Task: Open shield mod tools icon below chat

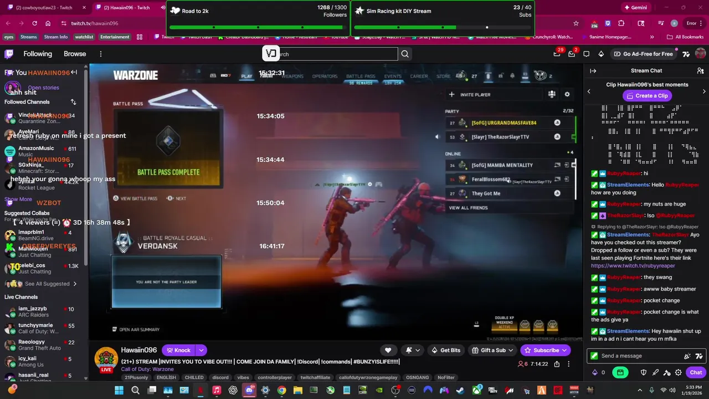Action: (x=644, y=372)
